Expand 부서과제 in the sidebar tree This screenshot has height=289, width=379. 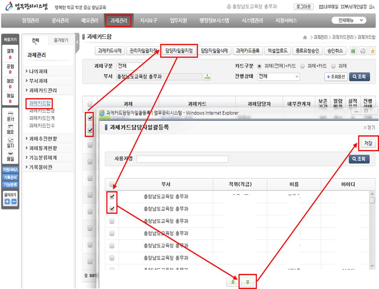[x=38, y=81]
